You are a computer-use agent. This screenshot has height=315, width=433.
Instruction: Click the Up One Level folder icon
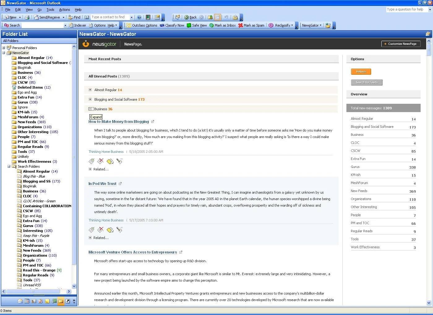[210, 17]
